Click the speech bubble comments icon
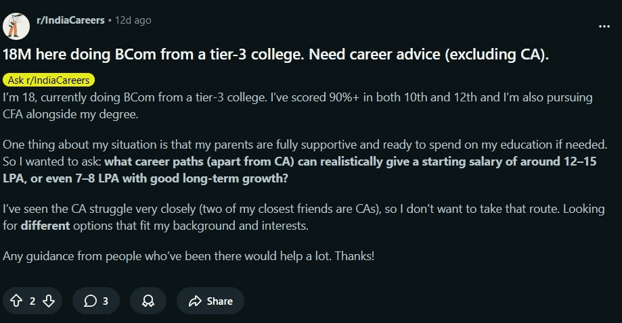Image resolution: width=622 pixels, height=323 pixels. tap(89, 301)
